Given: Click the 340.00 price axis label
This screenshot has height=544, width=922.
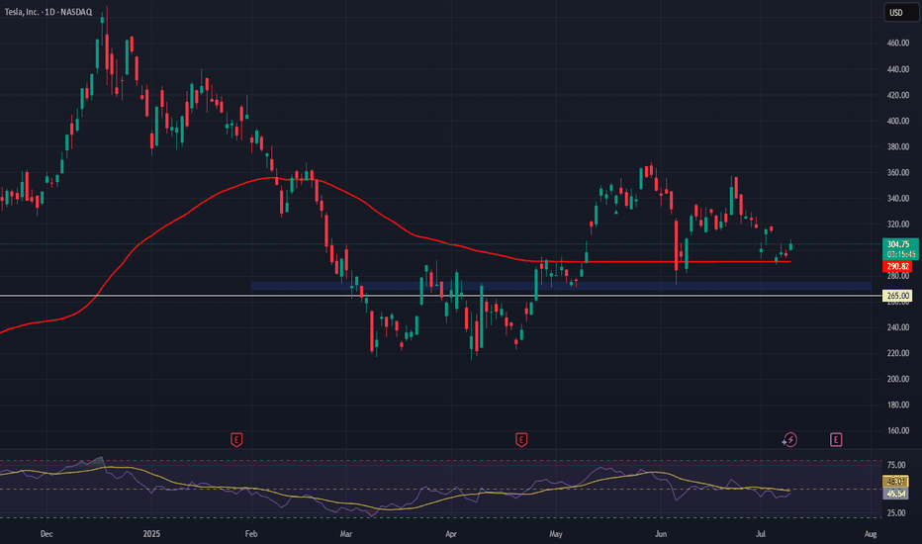Looking at the screenshot, I should pyautogui.click(x=898, y=198).
